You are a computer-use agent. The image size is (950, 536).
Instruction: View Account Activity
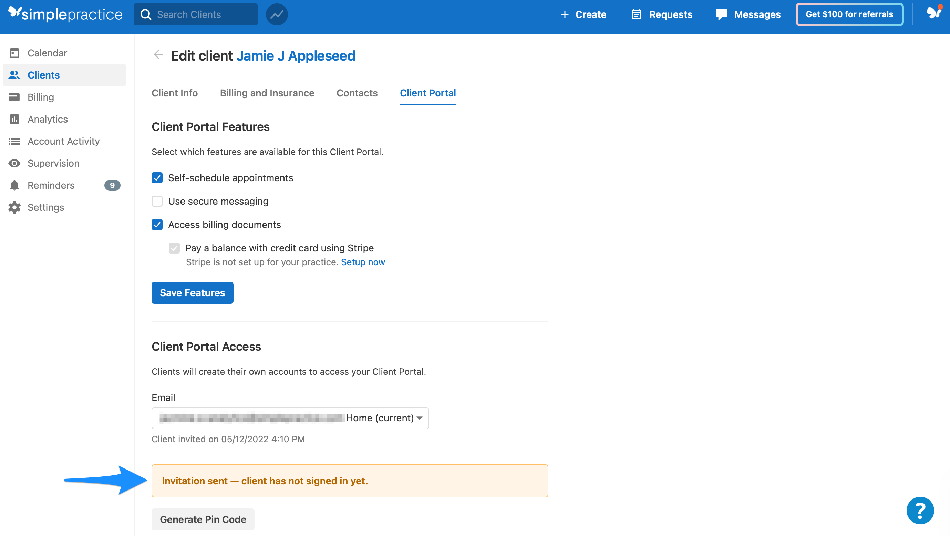pos(63,141)
